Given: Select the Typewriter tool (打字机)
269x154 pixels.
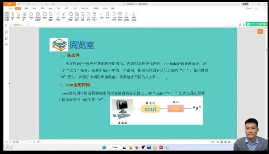Looking at the screenshot, I should 58,16.
